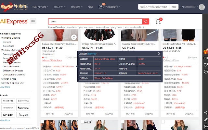
Task: Select related search 'party dress'
Action: (117, 27)
